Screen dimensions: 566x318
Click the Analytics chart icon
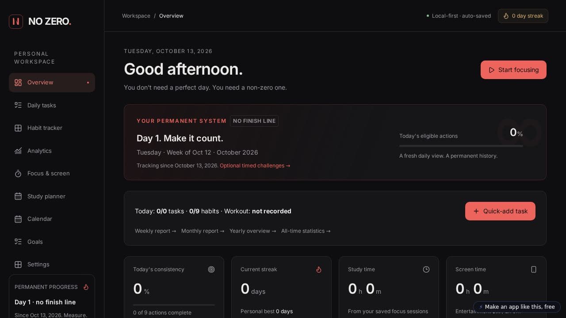(x=18, y=151)
